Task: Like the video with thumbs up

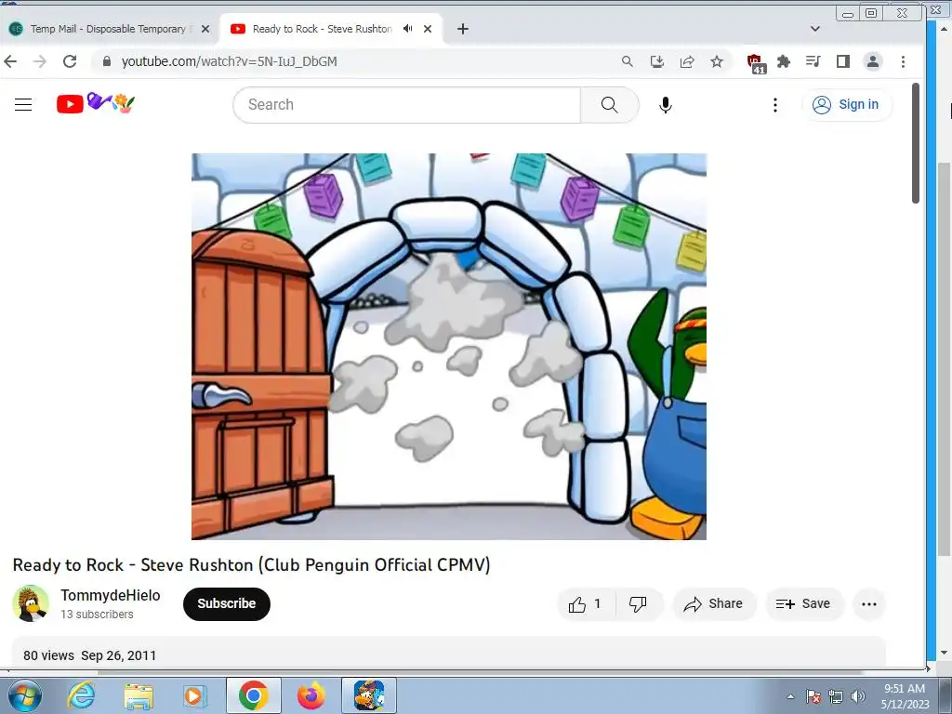Action: pos(586,604)
